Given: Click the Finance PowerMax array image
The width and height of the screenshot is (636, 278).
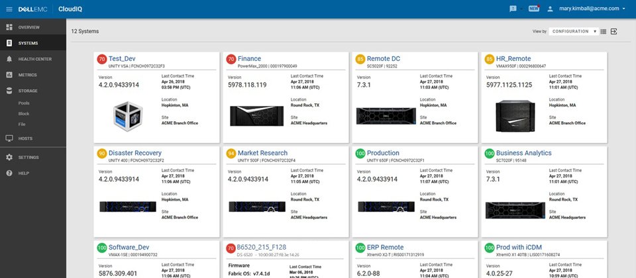Looking at the screenshot, I should click(257, 116).
